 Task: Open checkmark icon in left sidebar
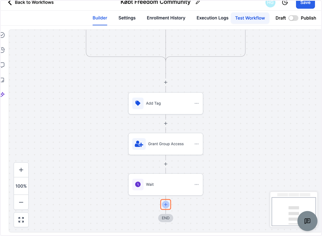pyautogui.click(x=2, y=35)
